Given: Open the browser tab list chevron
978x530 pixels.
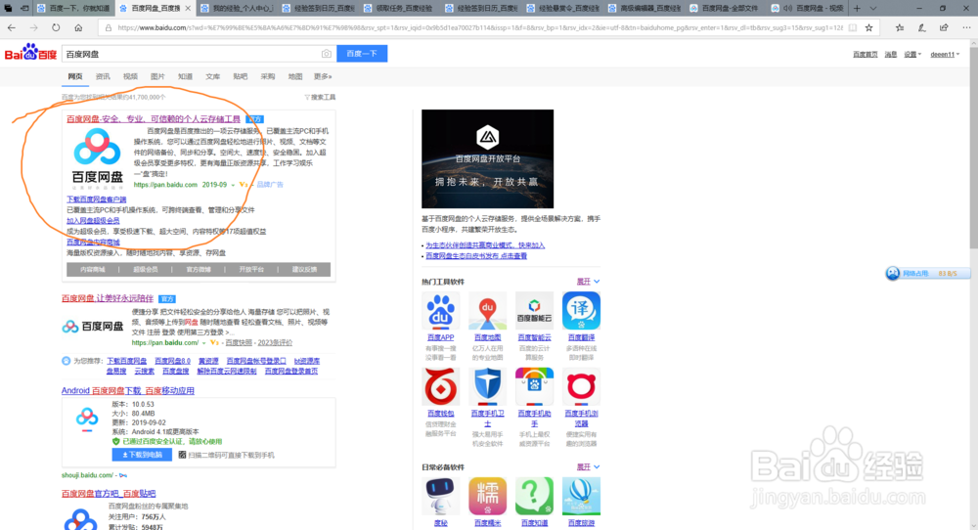Looking at the screenshot, I should point(873,8).
